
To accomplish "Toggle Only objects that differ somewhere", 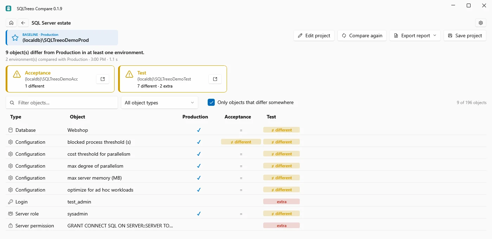I will pyautogui.click(x=211, y=102).
